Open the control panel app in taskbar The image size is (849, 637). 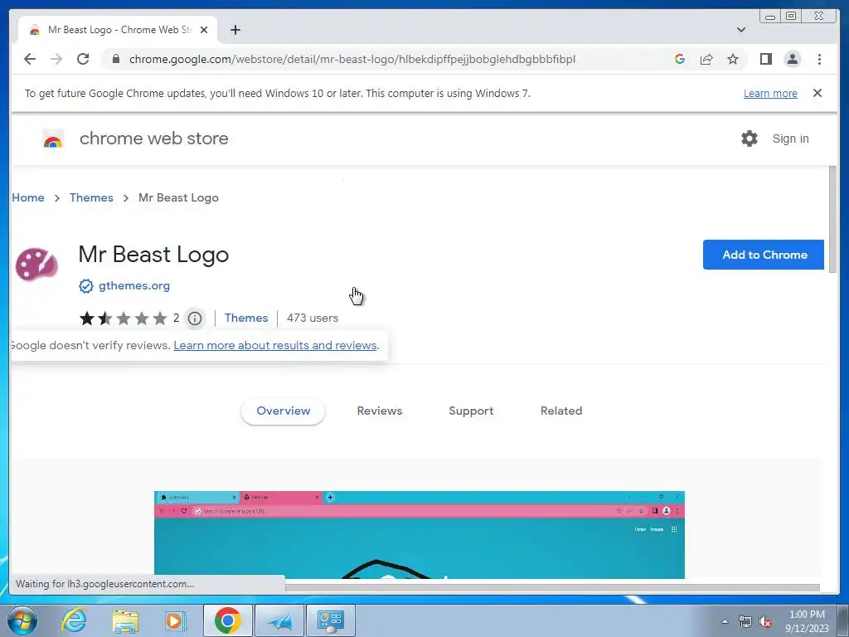(331, 620)
